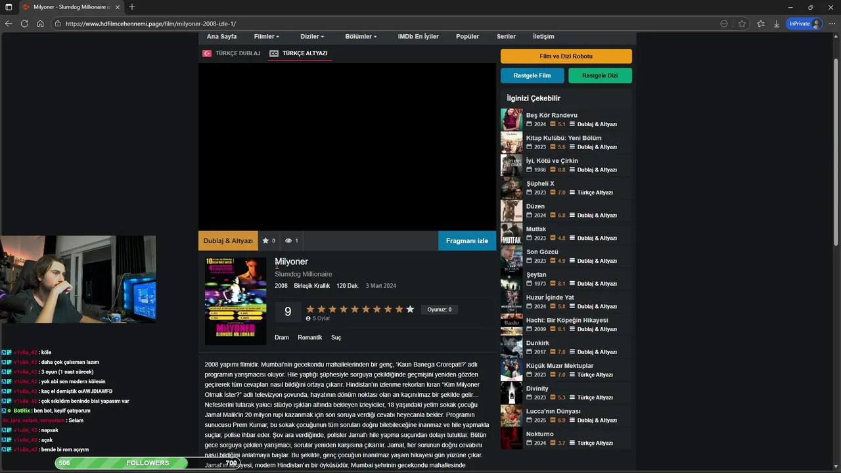Open Hachi: Bir Köpeğin Hikayesi link
841x473 pixels.
tap(567, 321)
